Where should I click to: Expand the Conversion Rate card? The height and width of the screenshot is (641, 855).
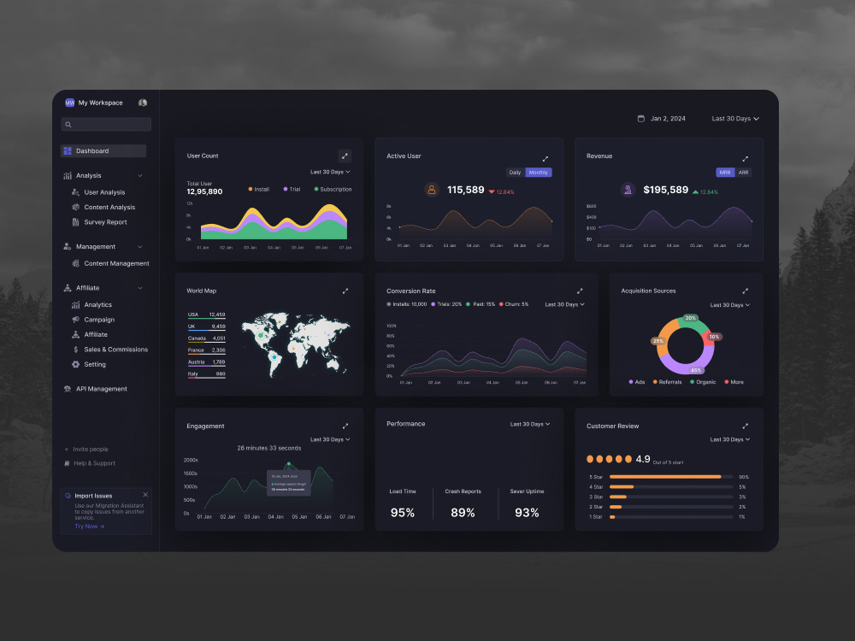coord(580,291)
